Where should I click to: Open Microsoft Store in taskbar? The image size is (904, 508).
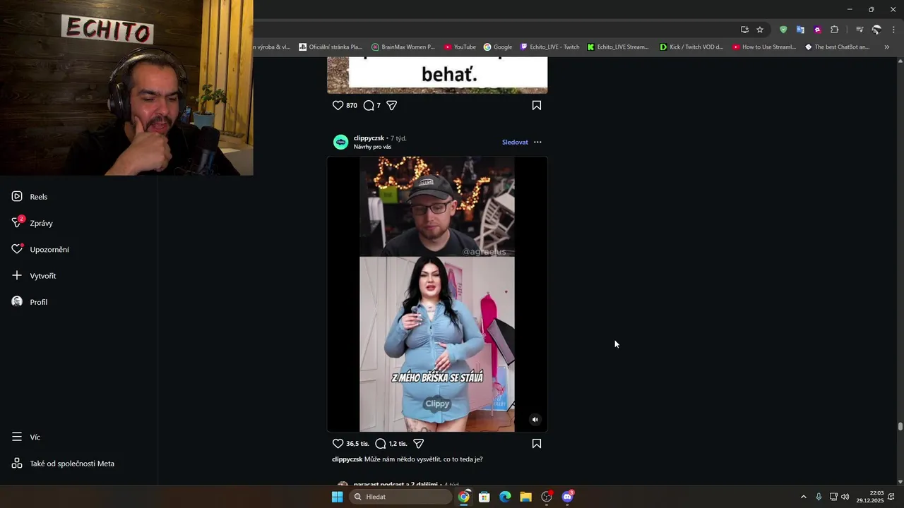484,497
